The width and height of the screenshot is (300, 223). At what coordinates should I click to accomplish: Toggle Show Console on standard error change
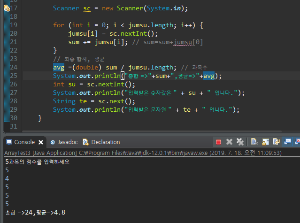click(297, 142)
